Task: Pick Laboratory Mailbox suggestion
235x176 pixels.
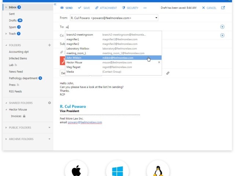Action: coord(113,48)
